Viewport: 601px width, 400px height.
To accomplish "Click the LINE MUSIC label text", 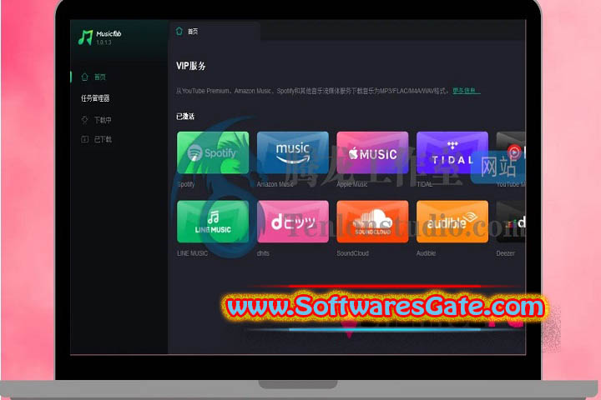I will click(193, 253).
